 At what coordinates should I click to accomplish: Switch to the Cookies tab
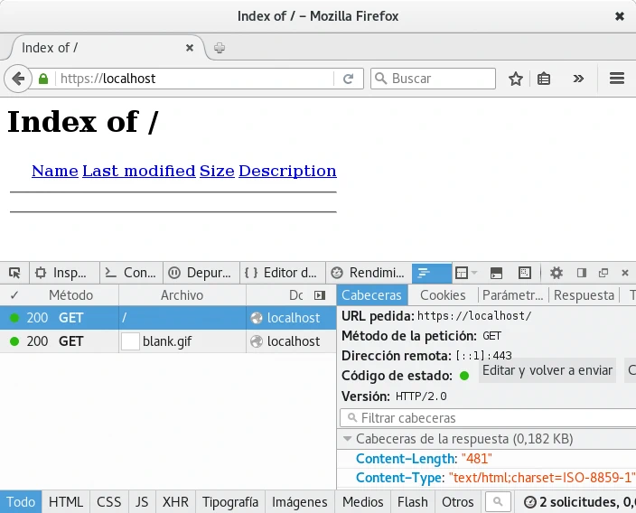click(443, 295)
